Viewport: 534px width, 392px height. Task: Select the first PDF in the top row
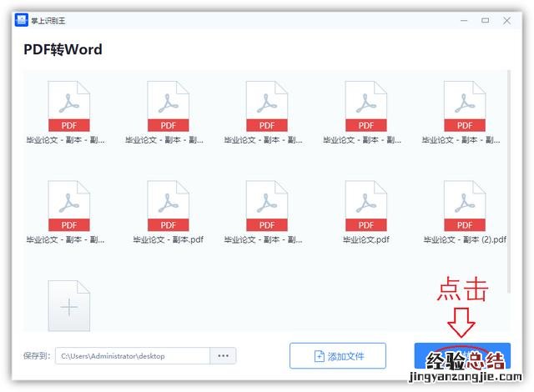(x=69, y=107)
